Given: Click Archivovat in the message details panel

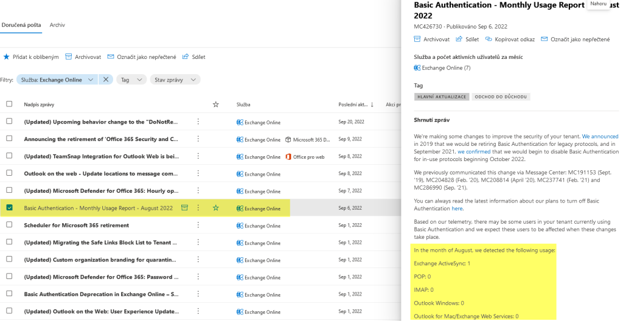Looking at the screenshot, I should pos(432,40).
